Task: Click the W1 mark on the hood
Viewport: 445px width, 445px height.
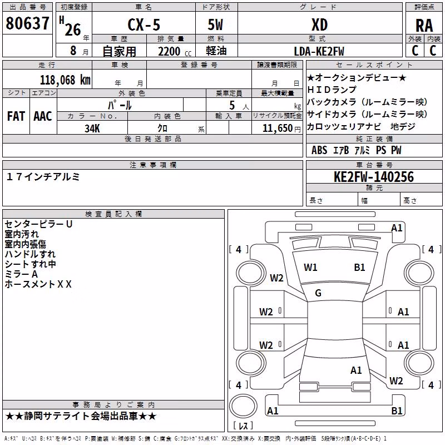Action: pos(310,268)
